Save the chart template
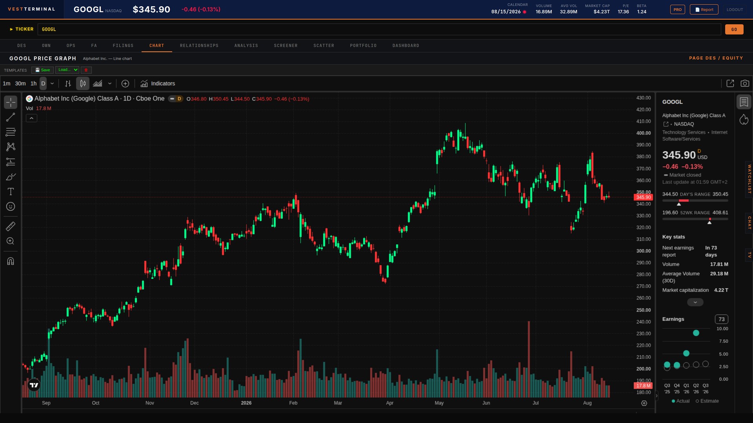Image resolution: width=753 pixels, height=423 pixels. (43, 70)
